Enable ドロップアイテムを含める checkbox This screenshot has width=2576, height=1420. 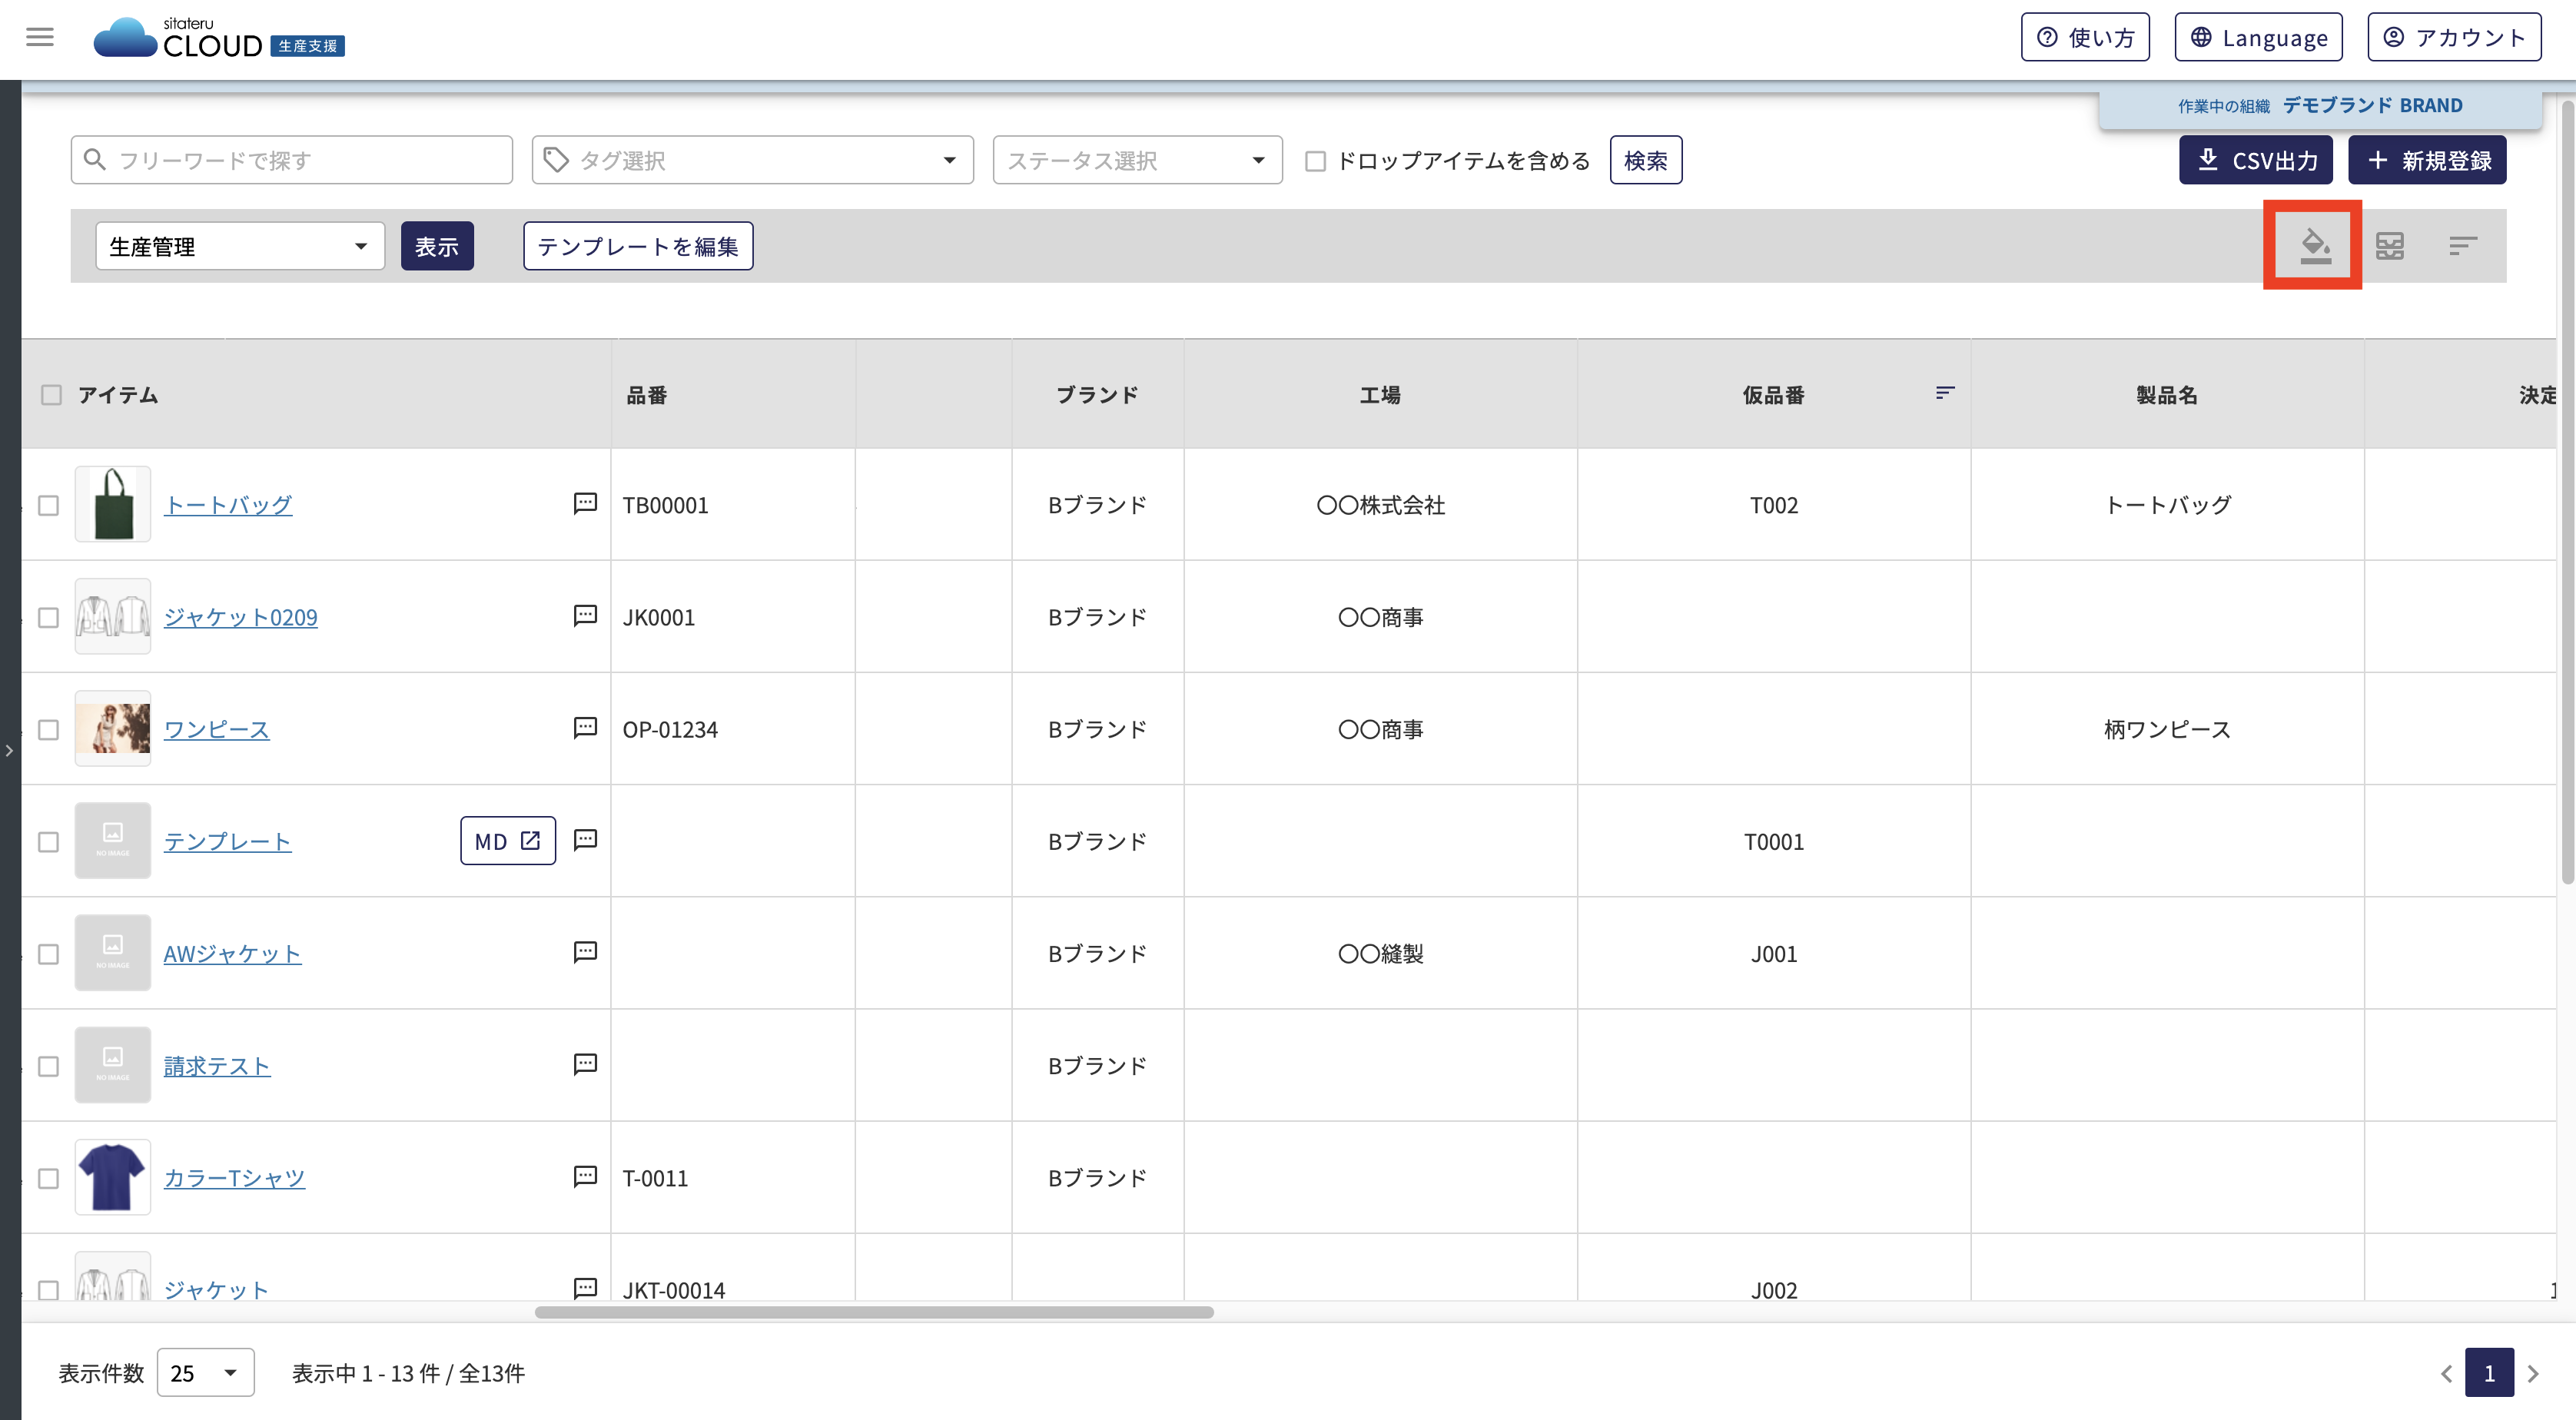(1316, 160)
